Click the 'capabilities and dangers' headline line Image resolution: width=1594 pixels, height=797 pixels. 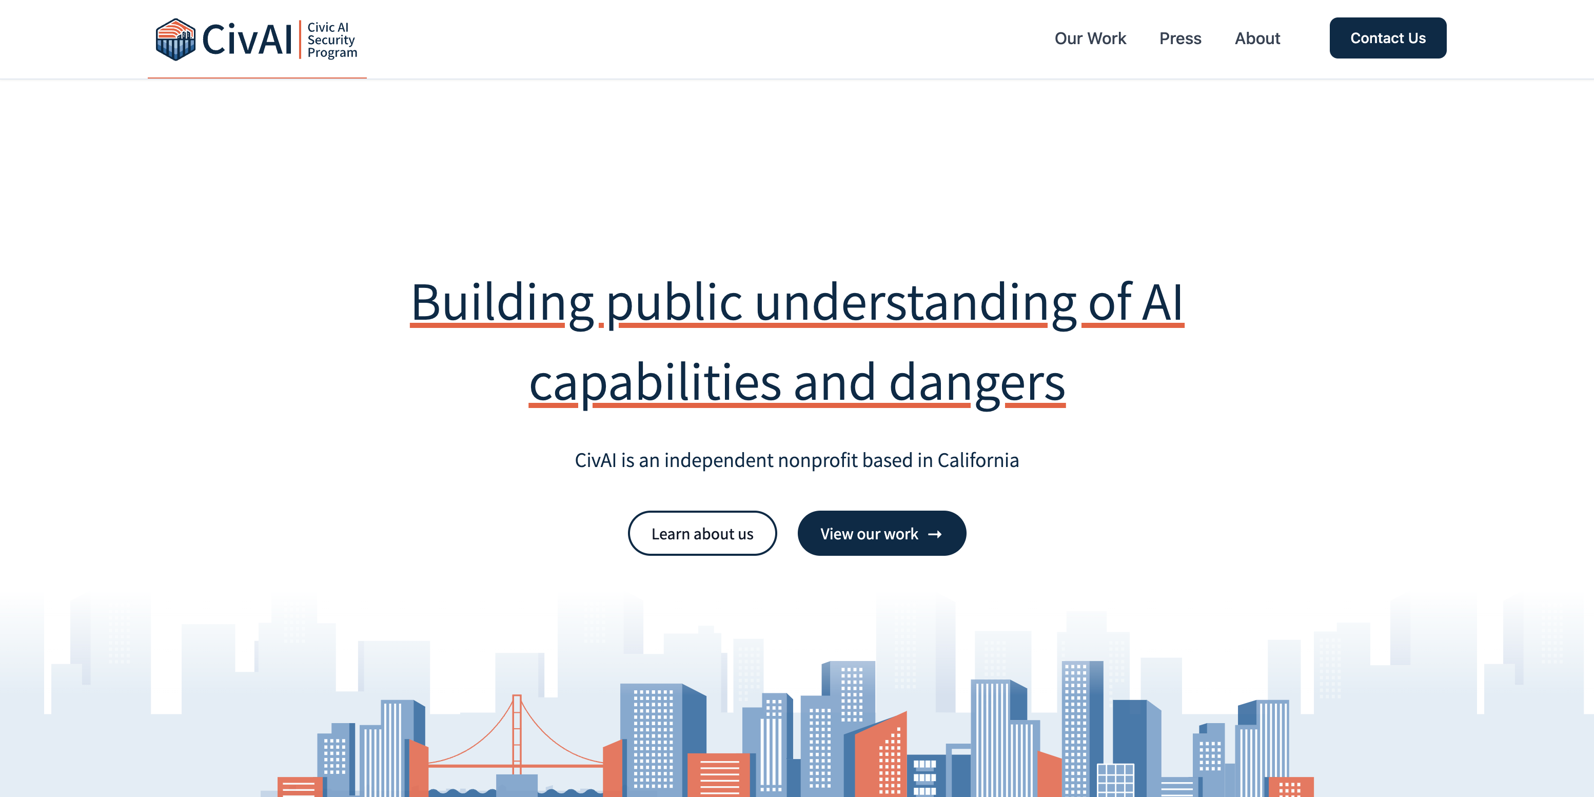click(796, 383)
